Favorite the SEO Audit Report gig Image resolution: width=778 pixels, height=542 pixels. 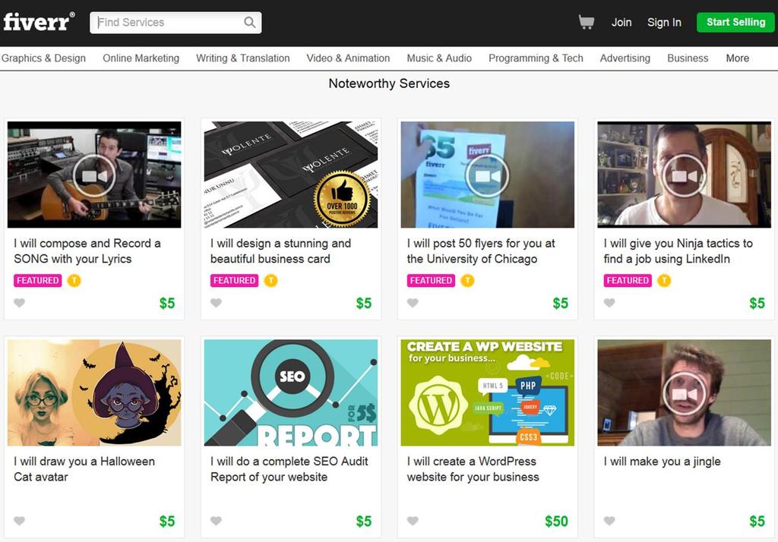216,521
